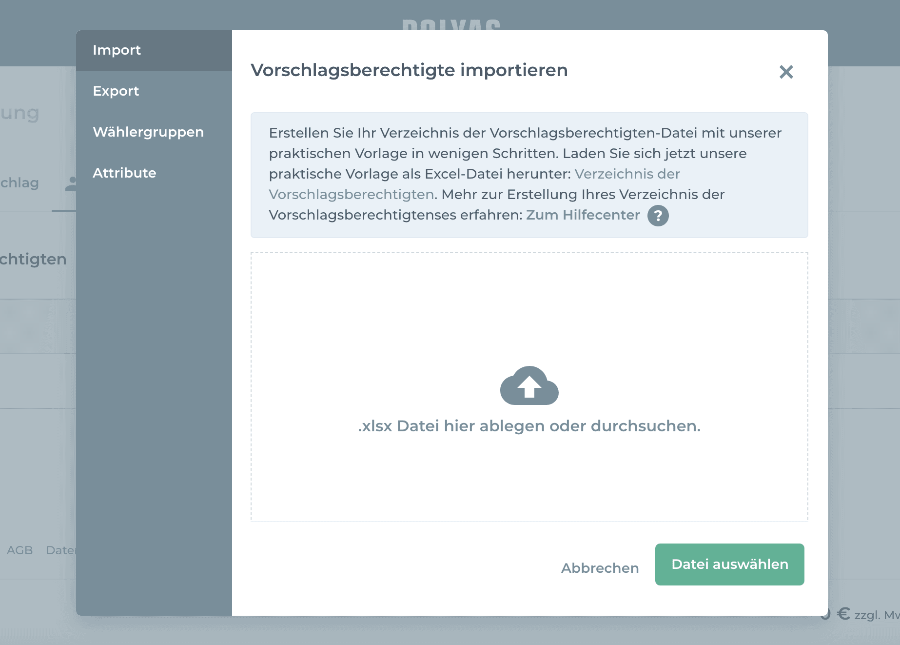Select Import in the sidebar
The height and width of the screenshot is (645, 900).
coord(117,50)
